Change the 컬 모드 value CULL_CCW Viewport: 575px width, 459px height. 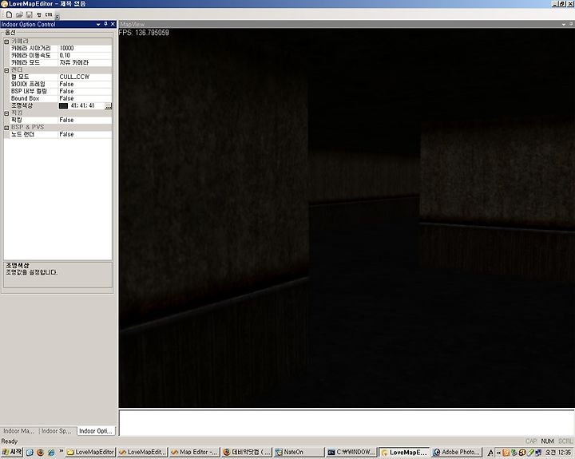pyautogui.click(x=85, y=77)
